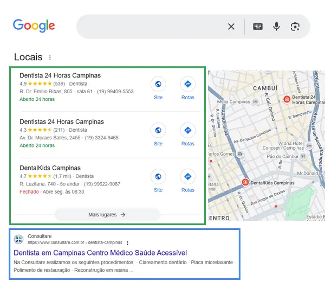Open Site icon for Dentistas 24 Horas Campinas
The width and height of the screenshot is (325, 295).
coord(158,130)
